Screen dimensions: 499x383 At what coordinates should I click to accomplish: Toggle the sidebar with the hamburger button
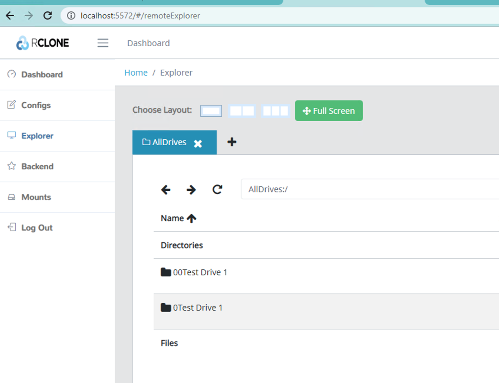pyautogui.click(x=103, y=43)
